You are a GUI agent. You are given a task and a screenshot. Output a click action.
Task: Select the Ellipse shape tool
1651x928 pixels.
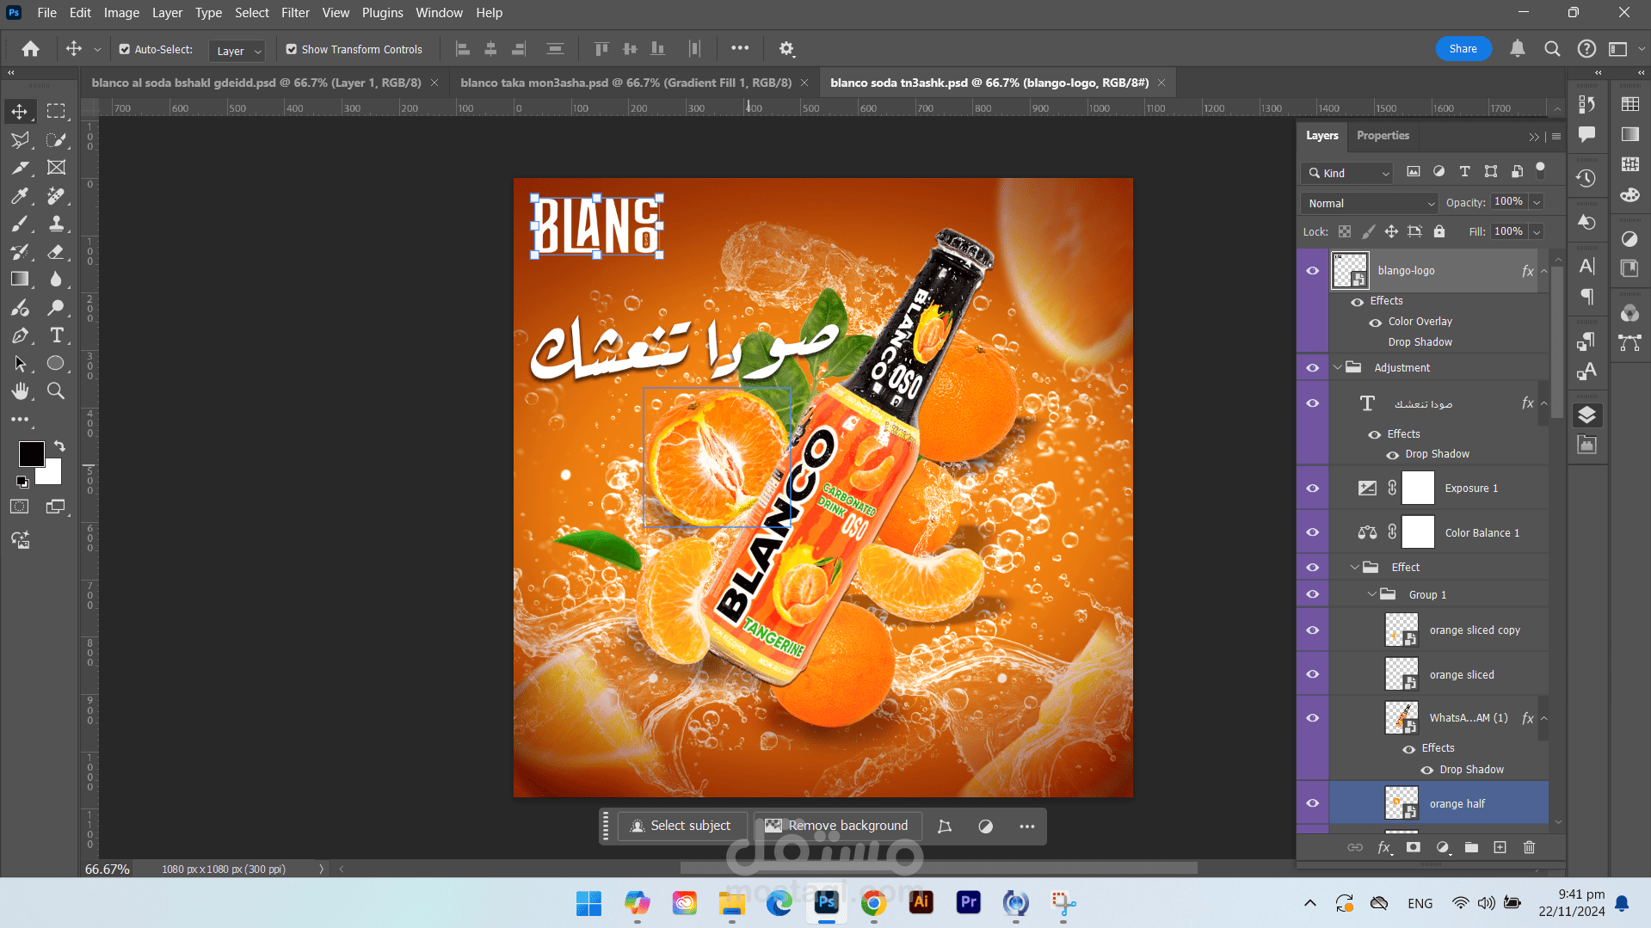56,363
